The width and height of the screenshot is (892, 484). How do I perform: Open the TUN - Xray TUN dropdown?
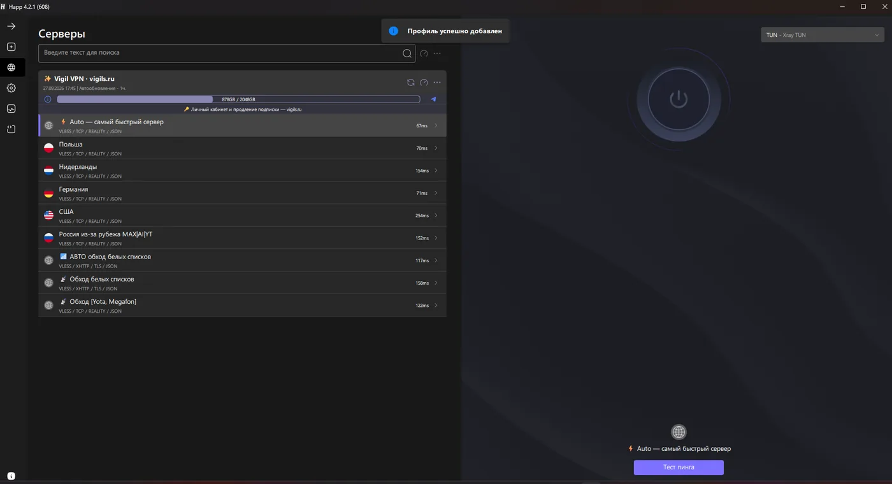(x=823, y=35)
